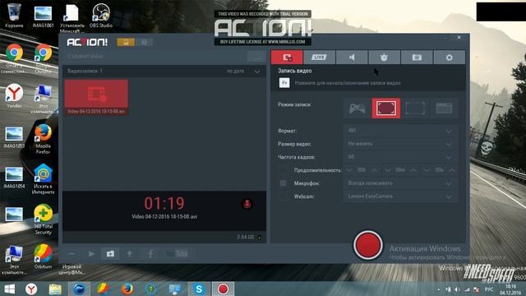The image size is (526, 296).
Task: Click the browse folder ellipsis button
Action: (x=256, y=57)
